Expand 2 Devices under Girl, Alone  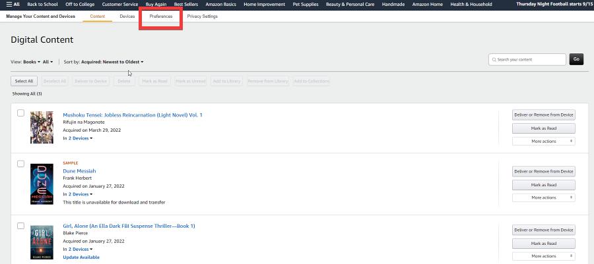[x=81, y=250]
